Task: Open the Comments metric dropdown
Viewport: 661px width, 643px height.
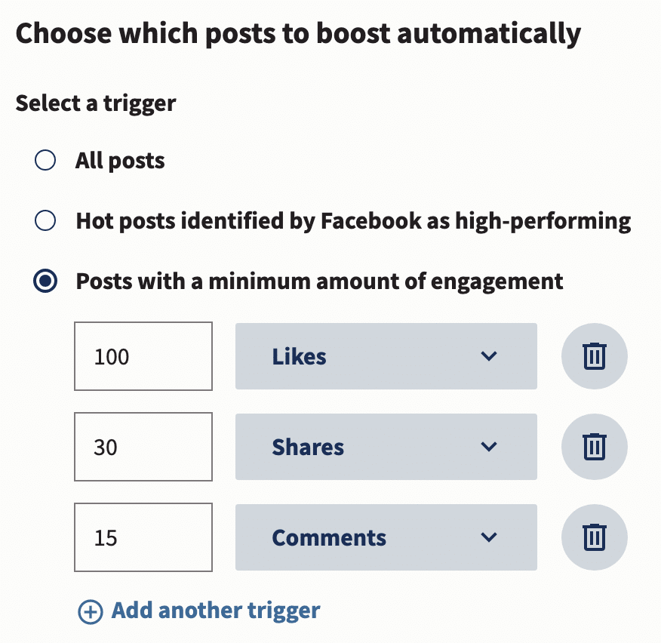Action: (386, 537)
